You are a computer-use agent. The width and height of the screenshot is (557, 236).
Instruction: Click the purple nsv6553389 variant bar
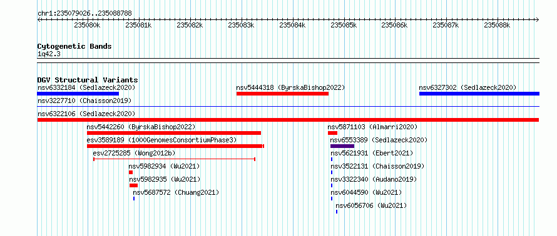pyautogui.click(x=342, y=146)
